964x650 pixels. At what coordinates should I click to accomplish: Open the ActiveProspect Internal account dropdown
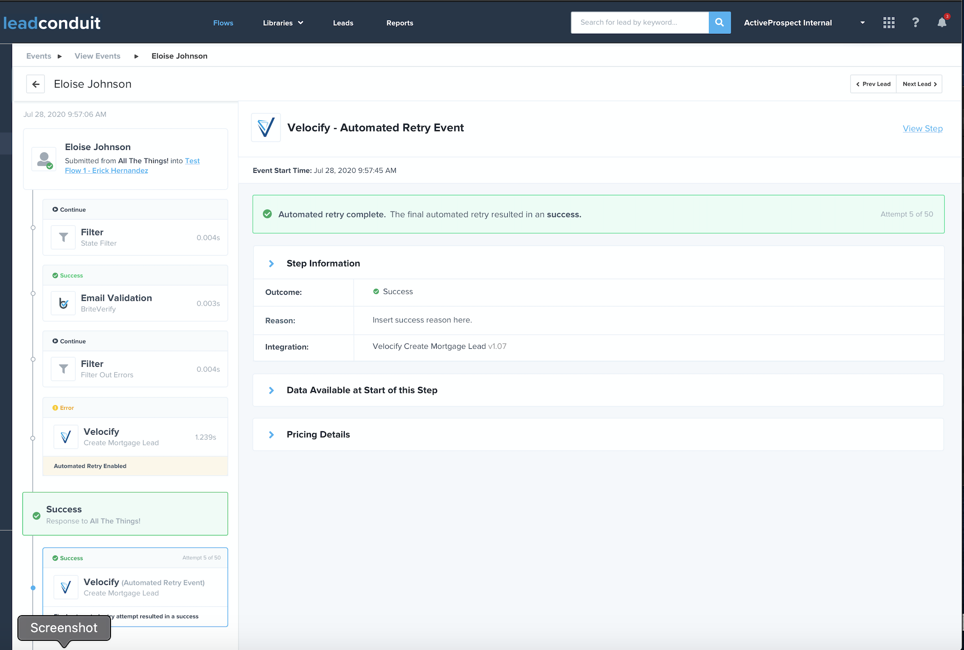click(862, 22)
